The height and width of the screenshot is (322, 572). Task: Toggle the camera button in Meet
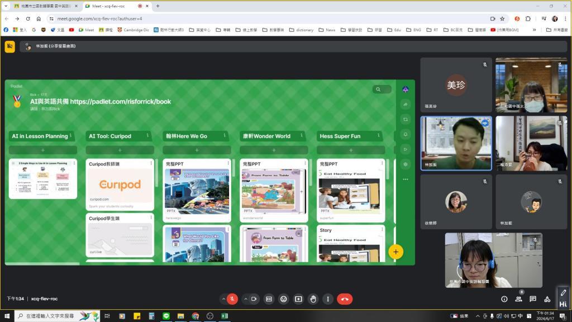click(x=254, y=299)
